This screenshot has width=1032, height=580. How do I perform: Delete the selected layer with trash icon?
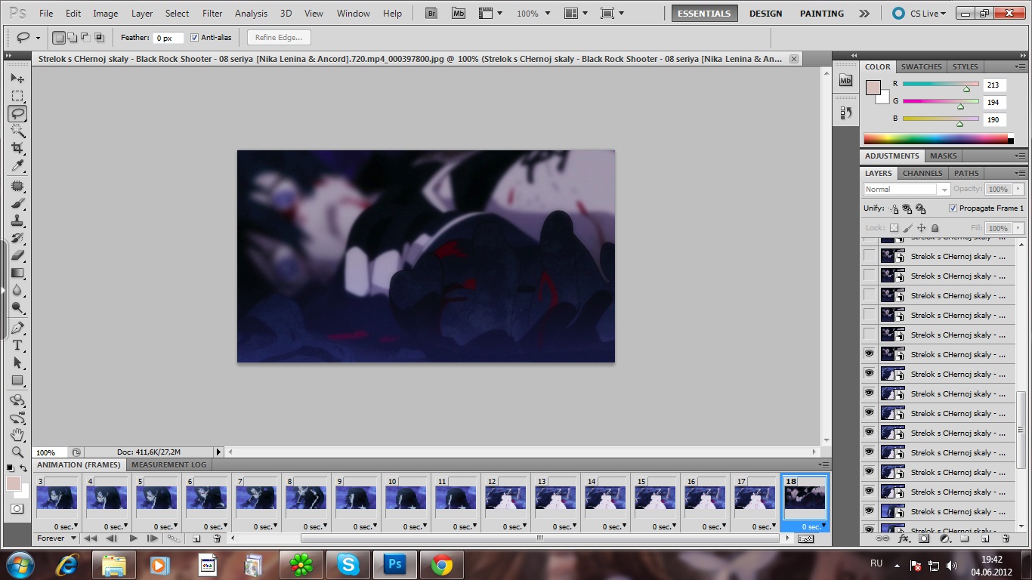point(1006,538)
